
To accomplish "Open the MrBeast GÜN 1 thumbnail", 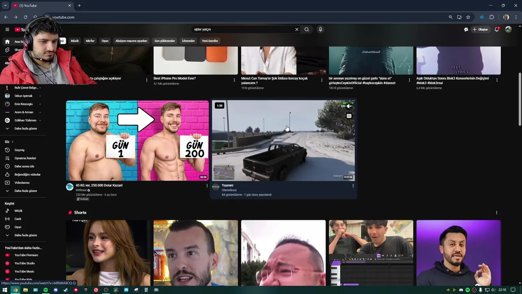I will [x=137, y=140].
